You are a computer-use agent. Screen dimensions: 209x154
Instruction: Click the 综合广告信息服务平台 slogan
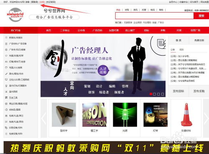point(54,17)
